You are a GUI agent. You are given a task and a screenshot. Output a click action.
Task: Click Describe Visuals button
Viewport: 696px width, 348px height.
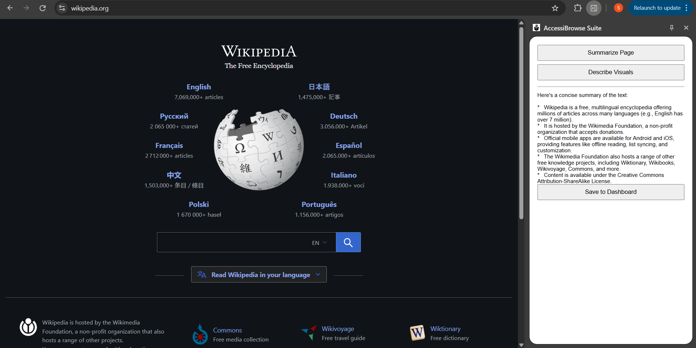(x=611, y=72)
